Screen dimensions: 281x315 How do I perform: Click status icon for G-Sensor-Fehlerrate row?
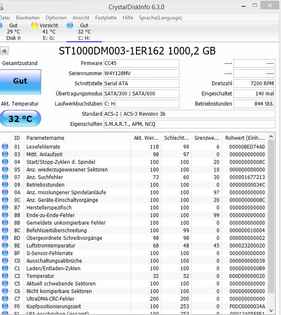[x=5, y=253]
